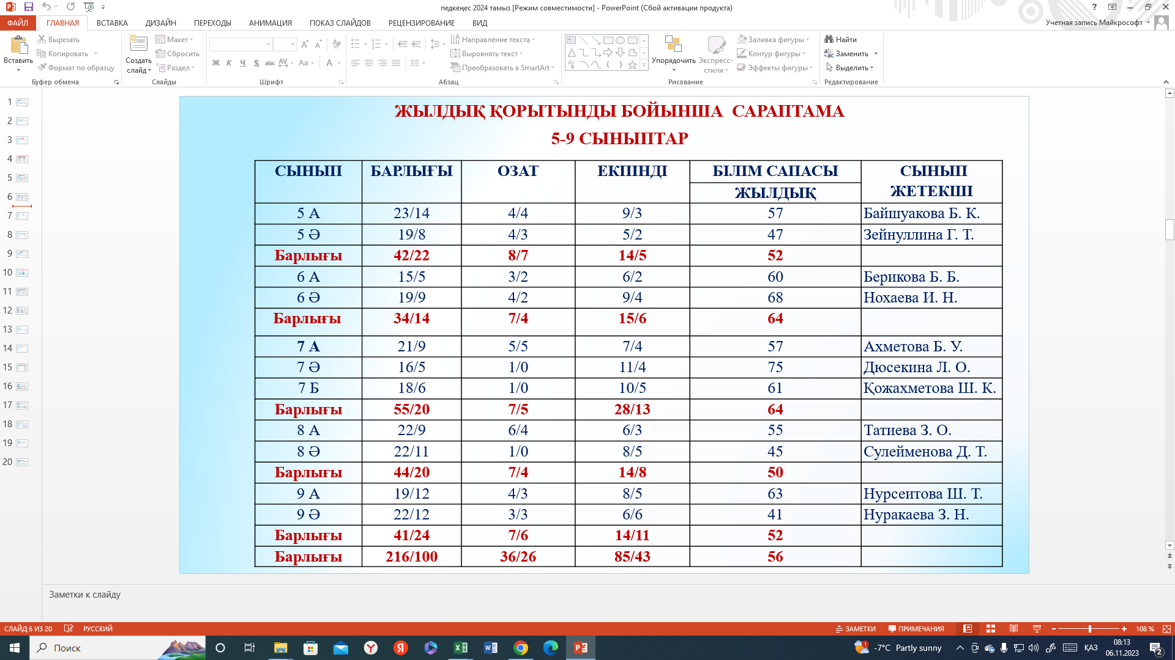Open Google Chrome from the taskbar
Image resolution: width=1175 pixels, height=660 pixels.
coord(521,648)
